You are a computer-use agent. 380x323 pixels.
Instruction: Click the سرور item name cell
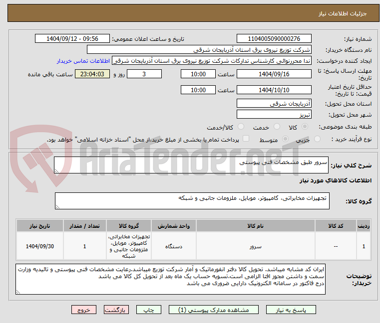pyautogui.click(x=256, y=246)
